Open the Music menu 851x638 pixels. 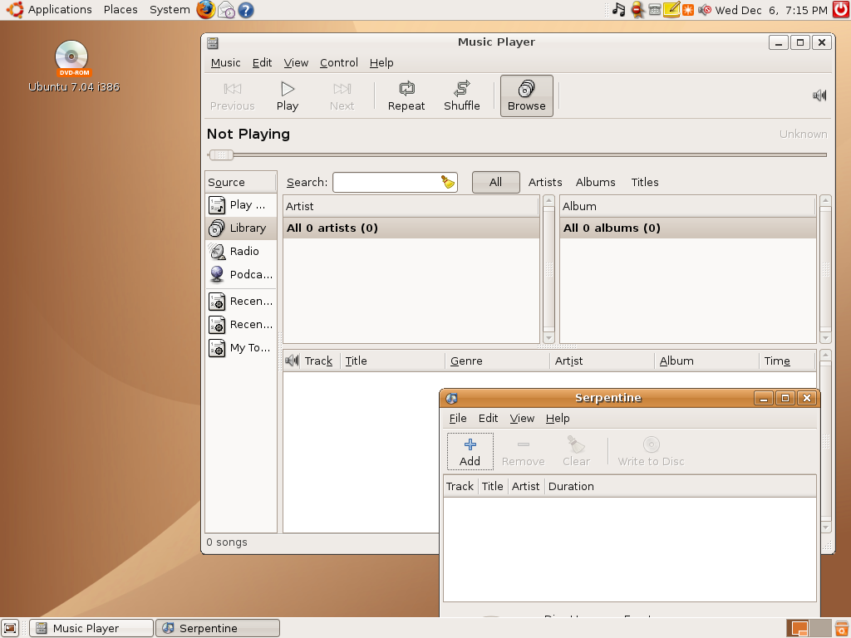tap(225, 63)
